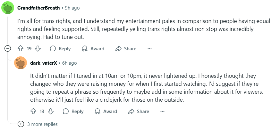
Task: Collapse the GrandfatherBreath comment thread
Action: click(x=8, y=49)
